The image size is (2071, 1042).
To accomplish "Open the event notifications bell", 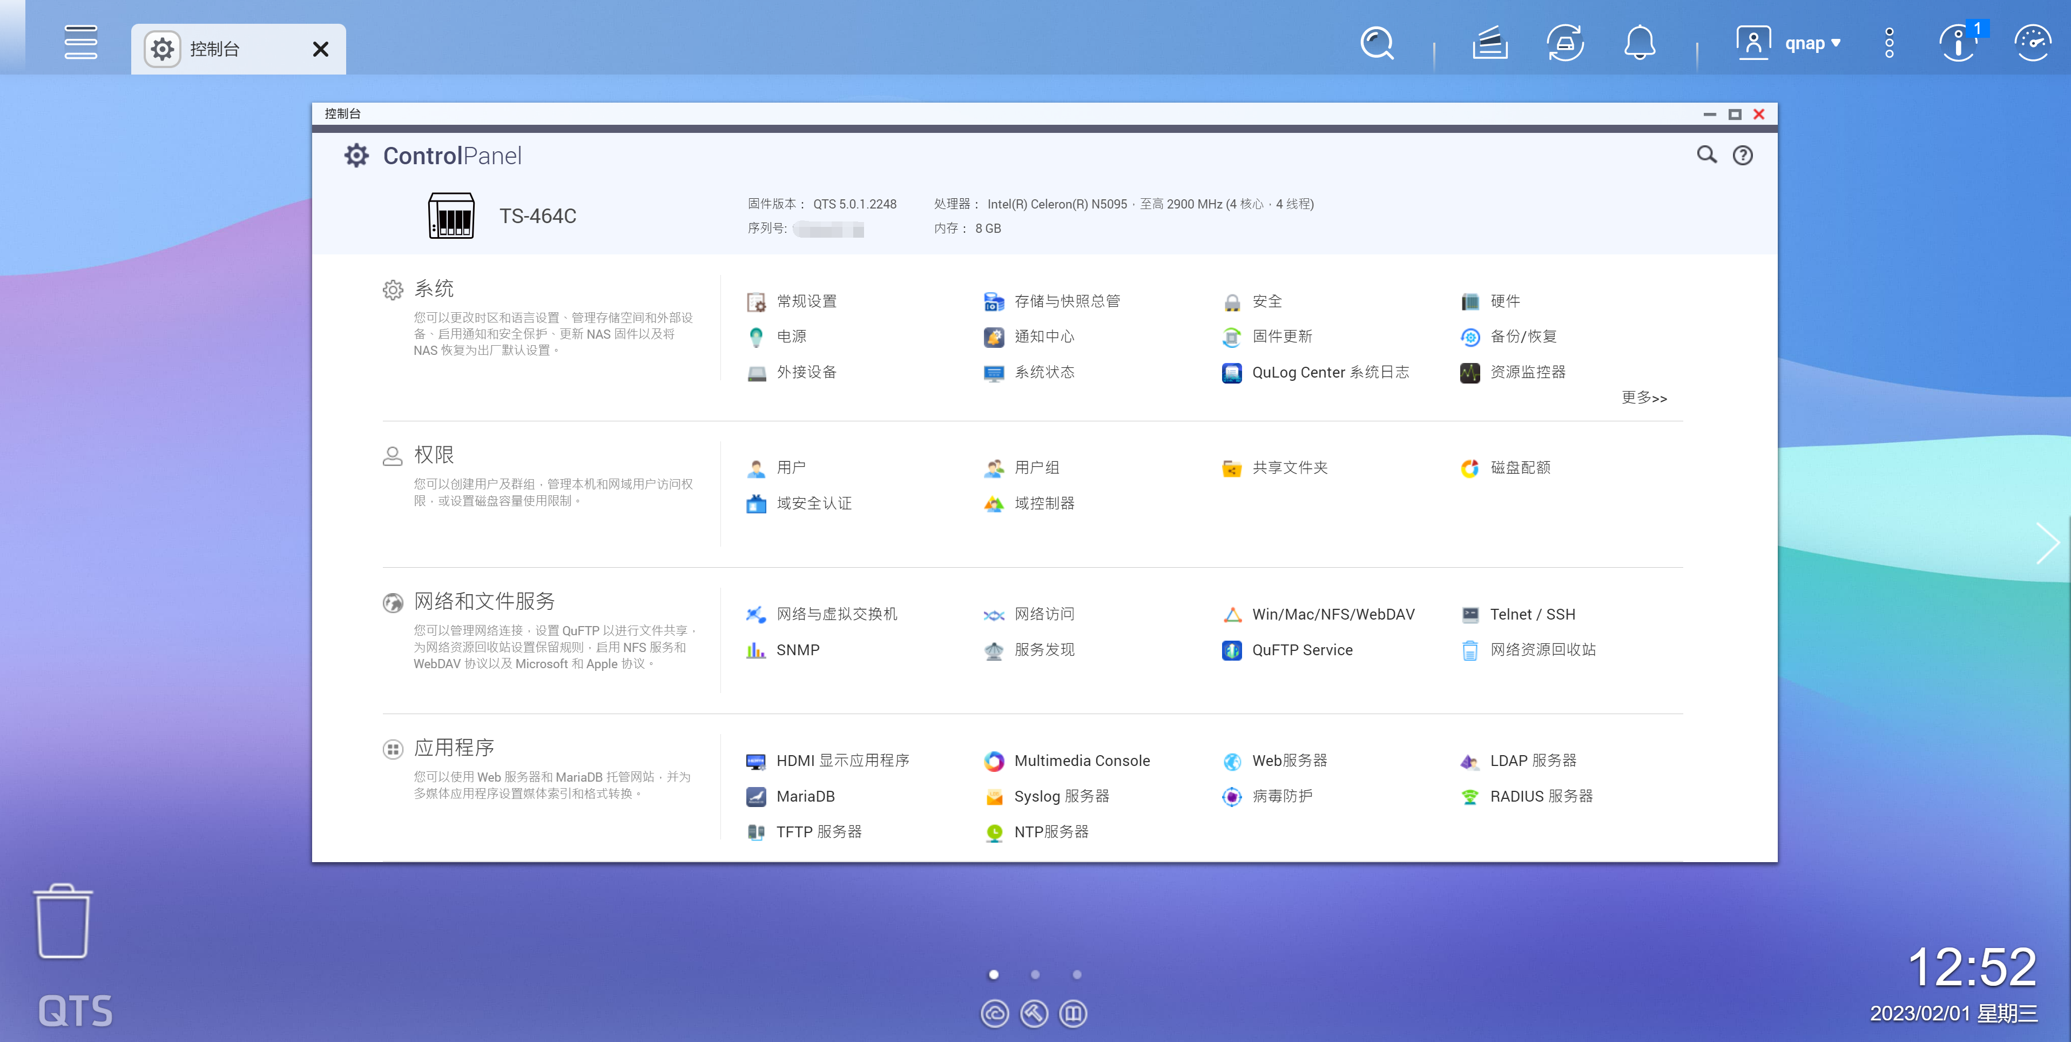I will tap(1640, 43).
